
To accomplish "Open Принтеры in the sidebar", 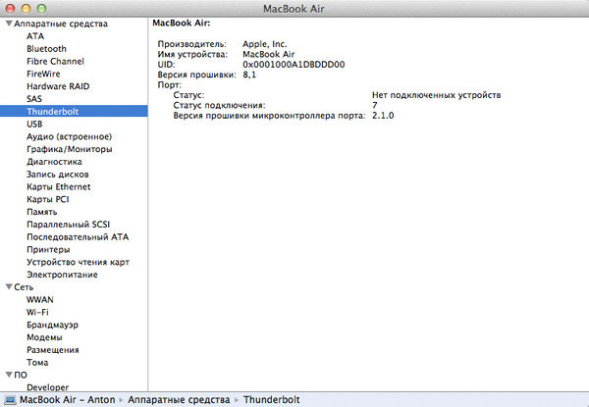I will (48, 249).
